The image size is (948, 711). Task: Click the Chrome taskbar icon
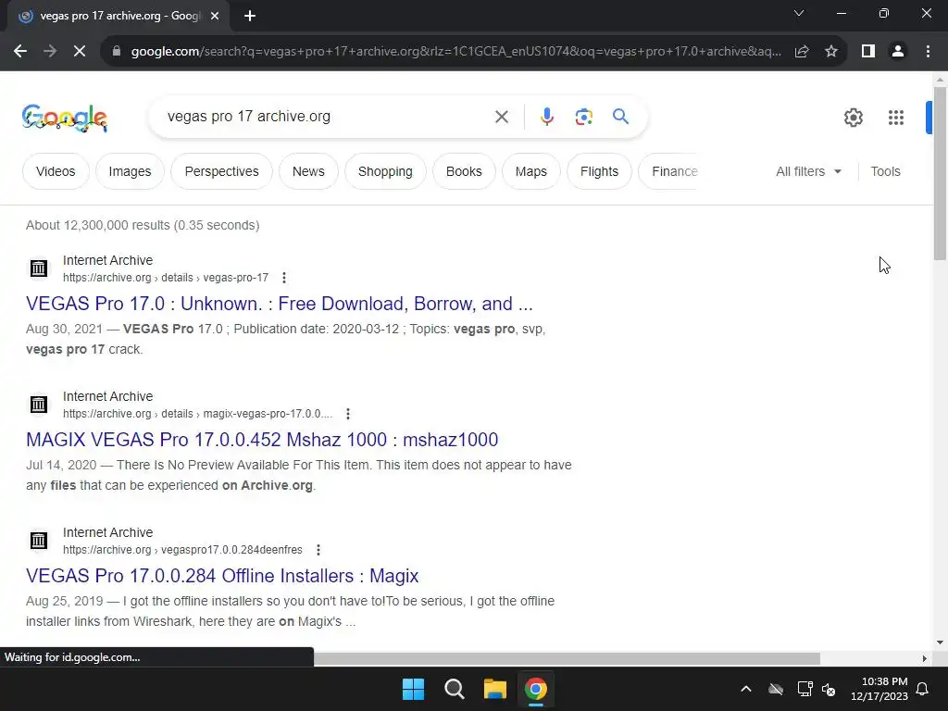[536, 689]
